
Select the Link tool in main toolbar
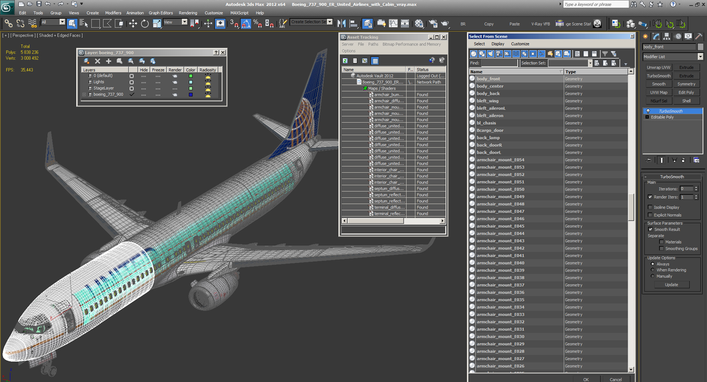[9, 23]
